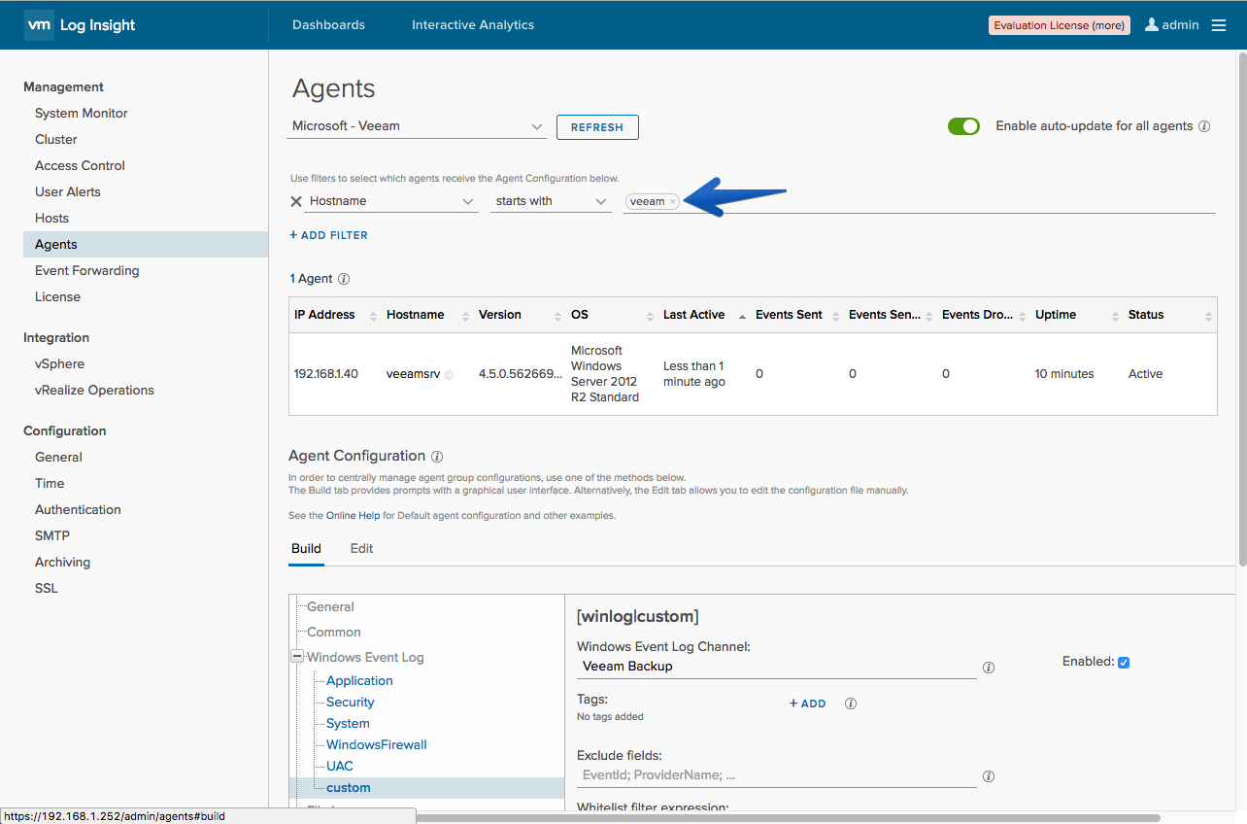Open vSphere integration page
Image resolution: width=1247 pixels, height=824 pixels.
[x=59, y=364]
